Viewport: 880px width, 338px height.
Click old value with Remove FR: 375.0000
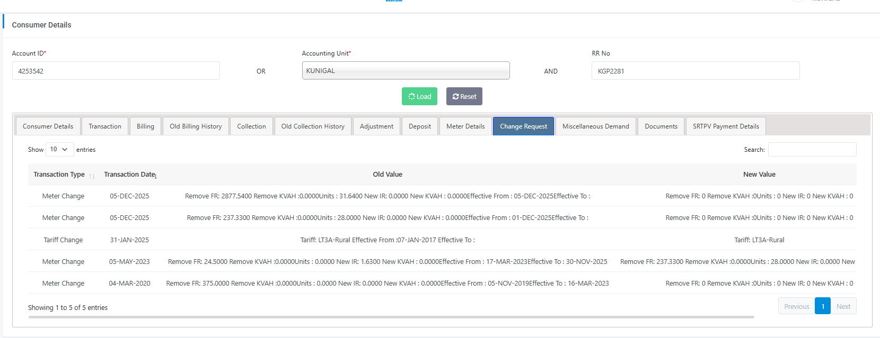coord(388,283)
